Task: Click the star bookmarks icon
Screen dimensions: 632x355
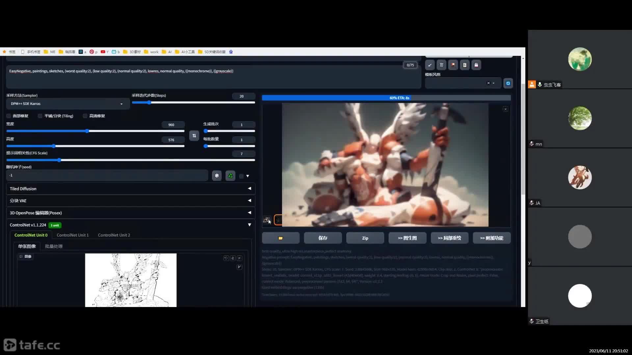Action: coord(4,52)
